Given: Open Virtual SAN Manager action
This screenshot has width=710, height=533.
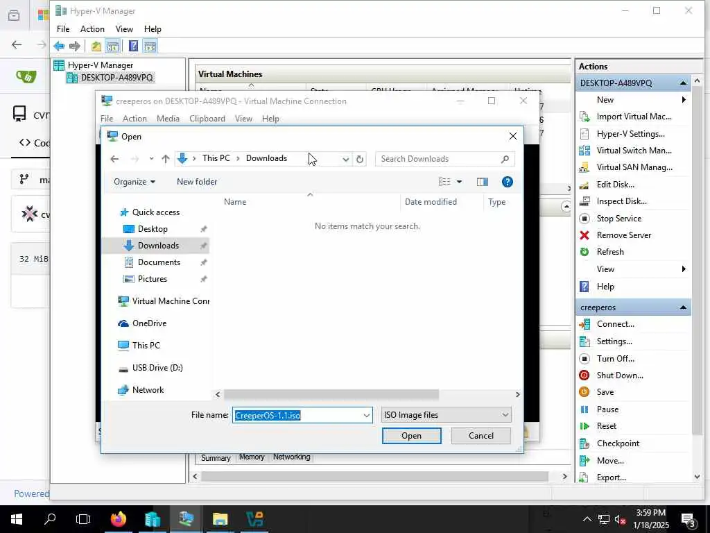Looking at the screenshot, I should click(634, 167).
